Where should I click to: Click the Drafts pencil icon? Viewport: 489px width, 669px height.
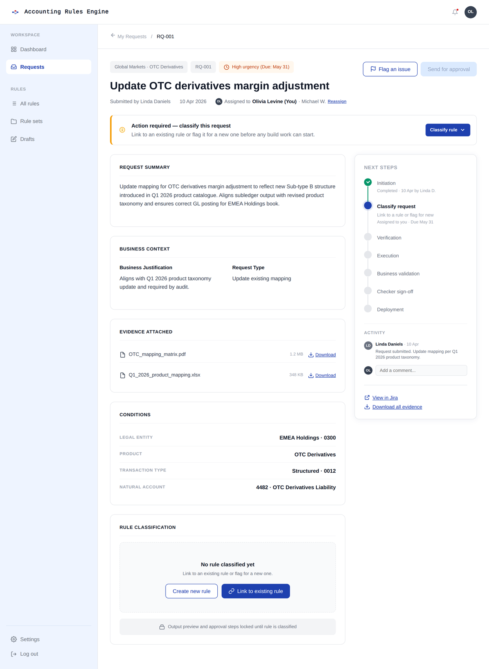coord(14,139)
